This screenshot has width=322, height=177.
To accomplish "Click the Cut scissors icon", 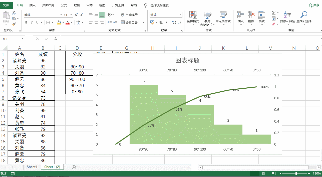I will (14, 13).
